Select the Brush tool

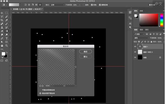[x=7, y=24]
